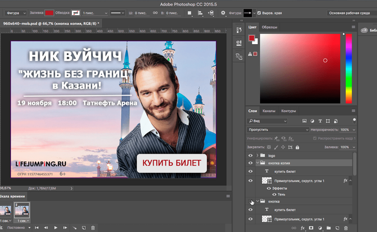The image size is (377, 232).
Task: Click the add layer style fx icon
Action: [302, 228]
